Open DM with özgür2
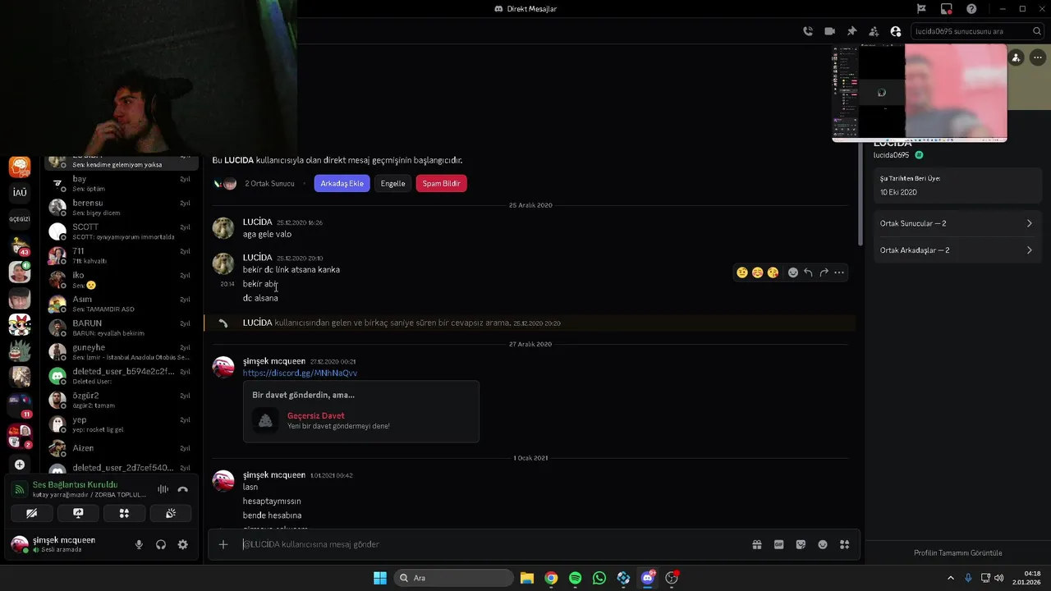1051x591 pixels. (x=121, y=400)
